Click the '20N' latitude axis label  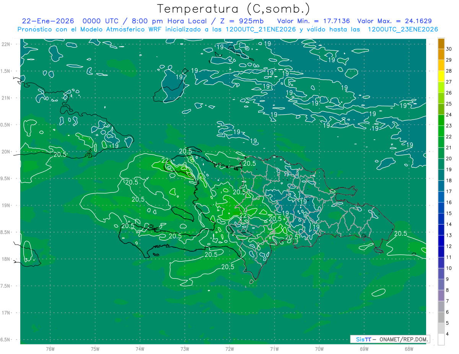pyautogui.click(x=6, y=152)
